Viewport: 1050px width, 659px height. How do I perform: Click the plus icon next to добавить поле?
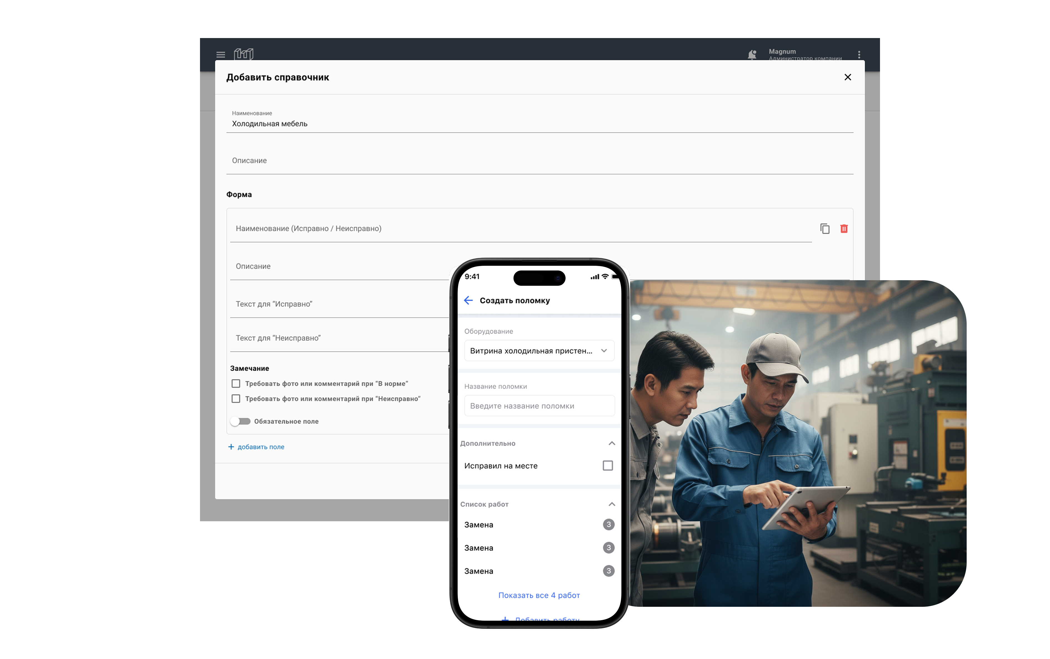[x=231, y=447]
